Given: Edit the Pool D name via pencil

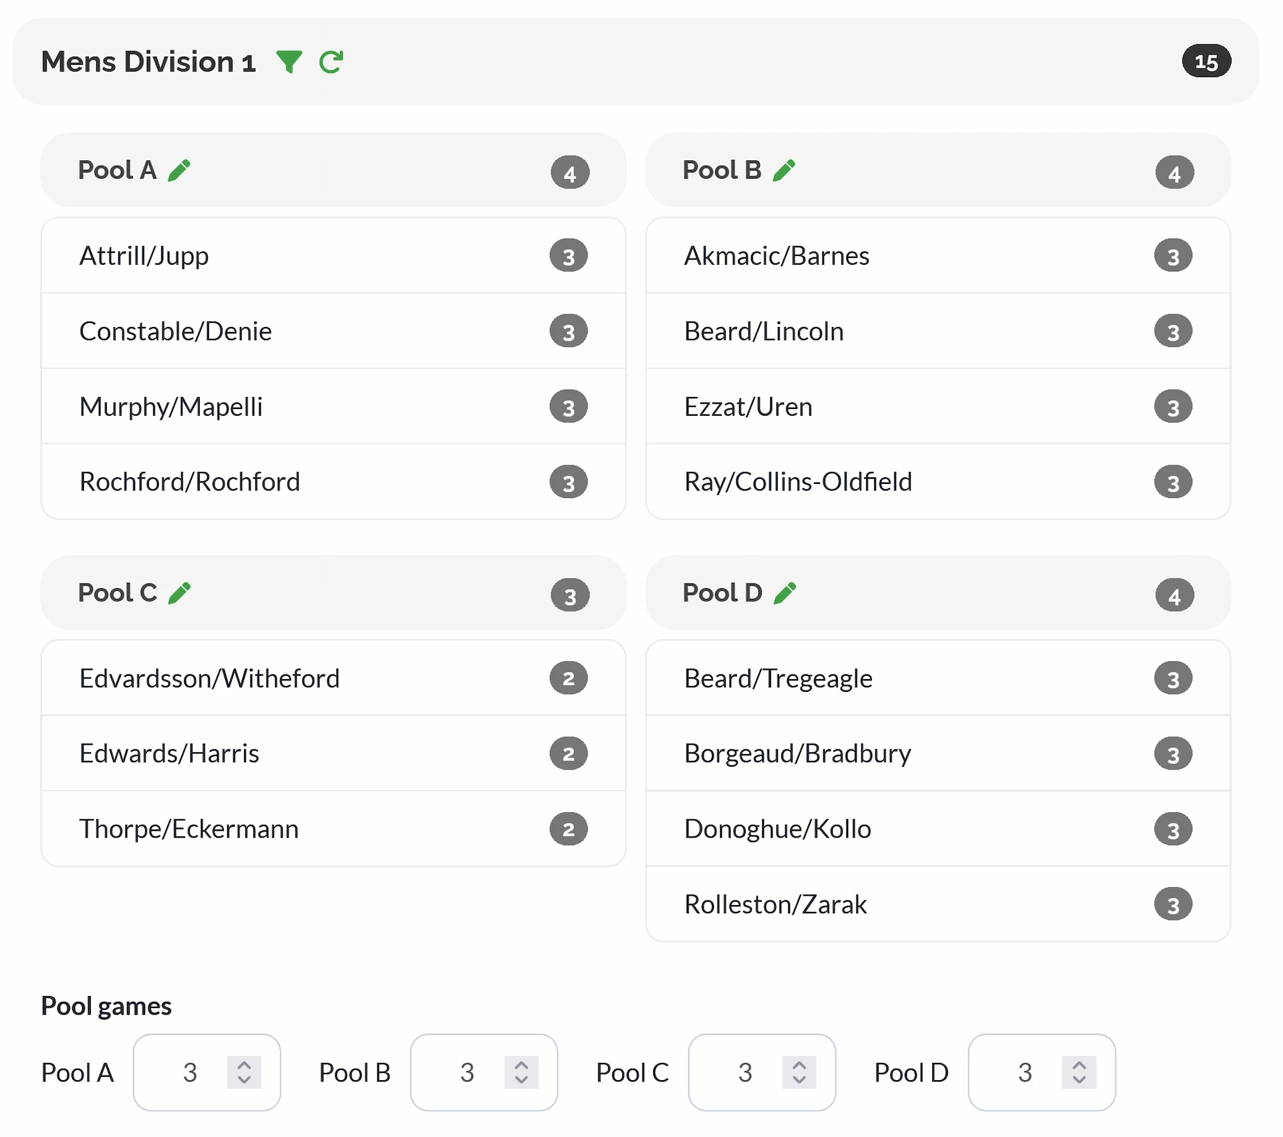Looking at the screenshot, I should click(x=786, y=592).
